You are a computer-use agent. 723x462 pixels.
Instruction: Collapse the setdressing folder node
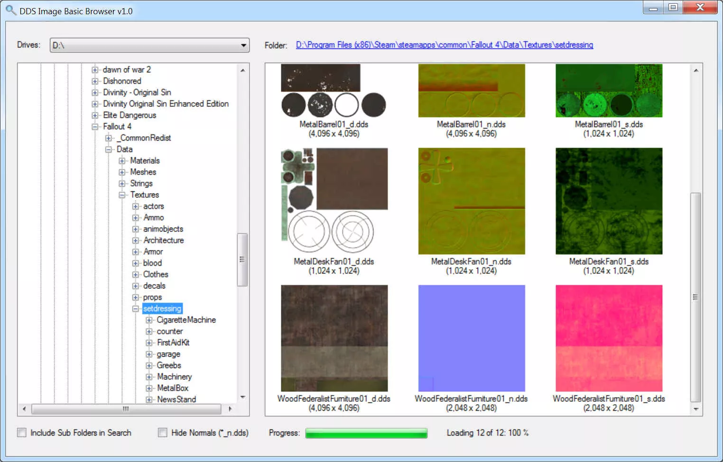point(136,308)
